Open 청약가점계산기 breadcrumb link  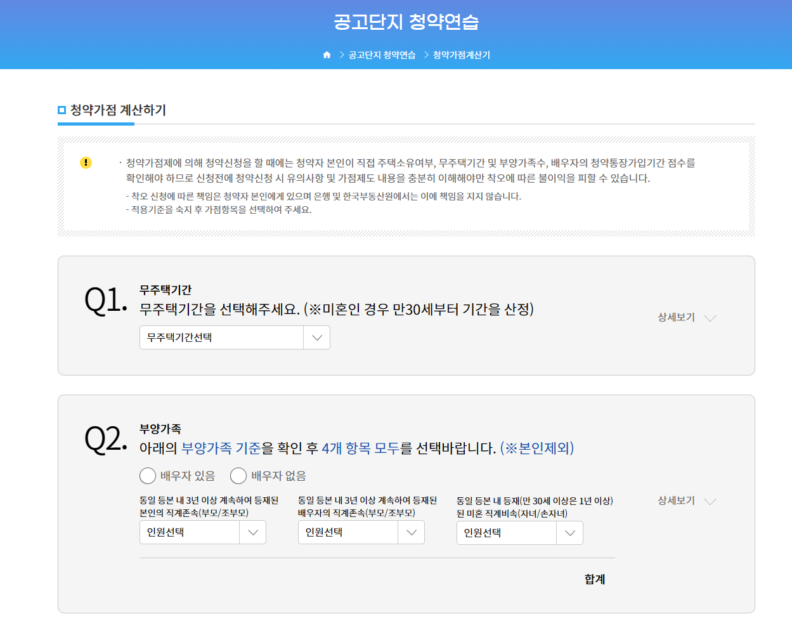[462, 55]
